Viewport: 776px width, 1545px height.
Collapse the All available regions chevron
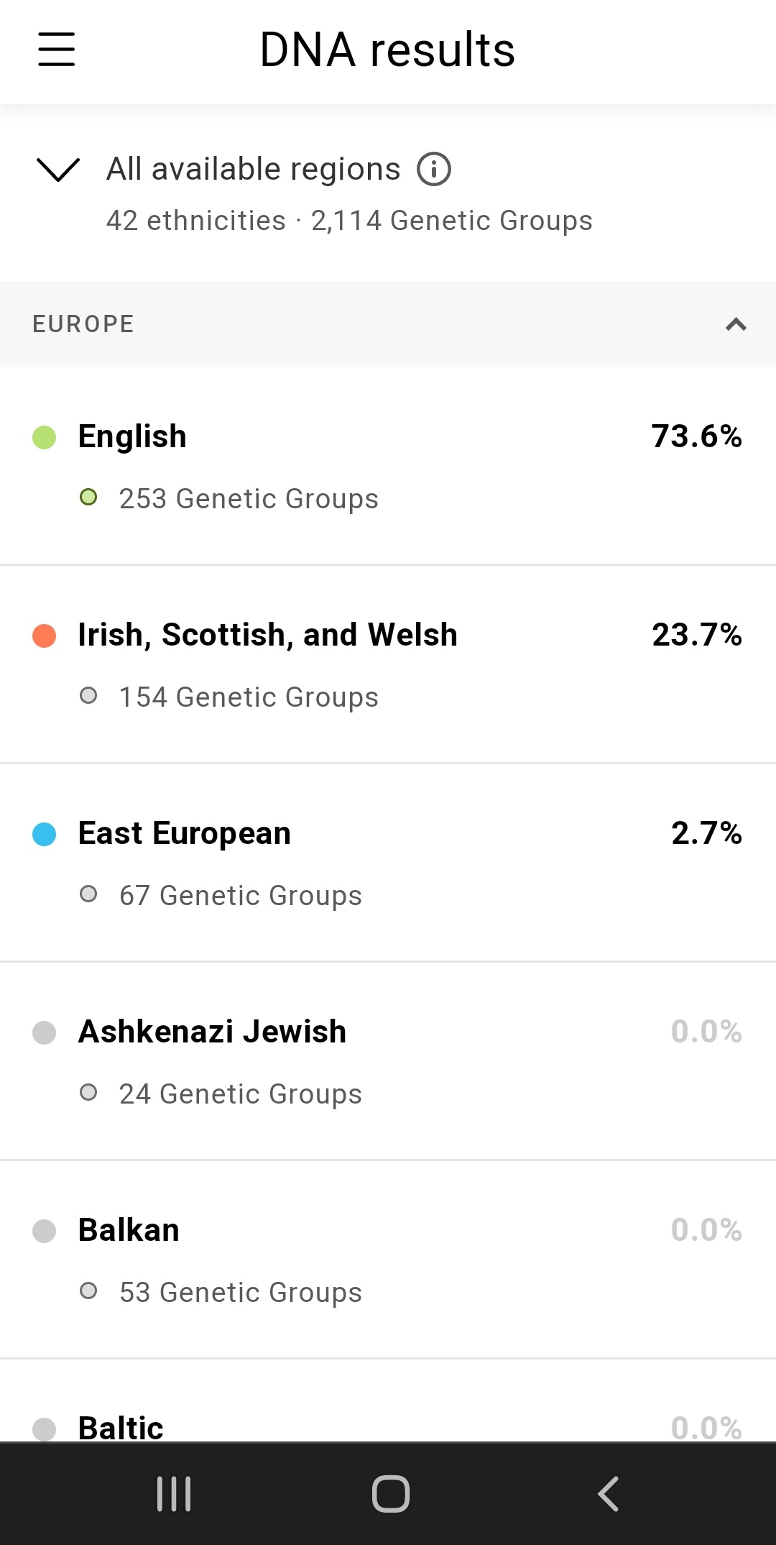(57, 170)
